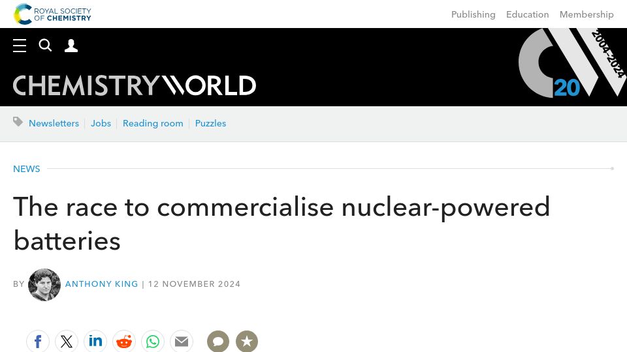The width and height of the screenshot is (627, 352).
Task: Open the News section label
Action: [x=26, y=169]
